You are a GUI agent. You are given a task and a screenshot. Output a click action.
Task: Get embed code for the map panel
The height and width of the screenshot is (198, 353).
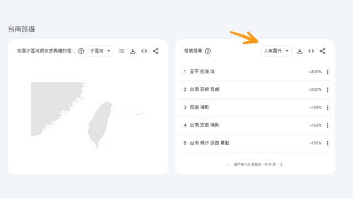[x=145, y=51]
